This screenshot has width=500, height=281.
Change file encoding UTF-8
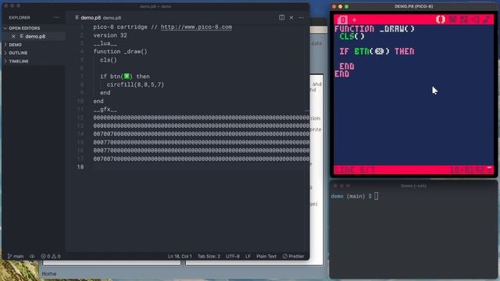233,256
